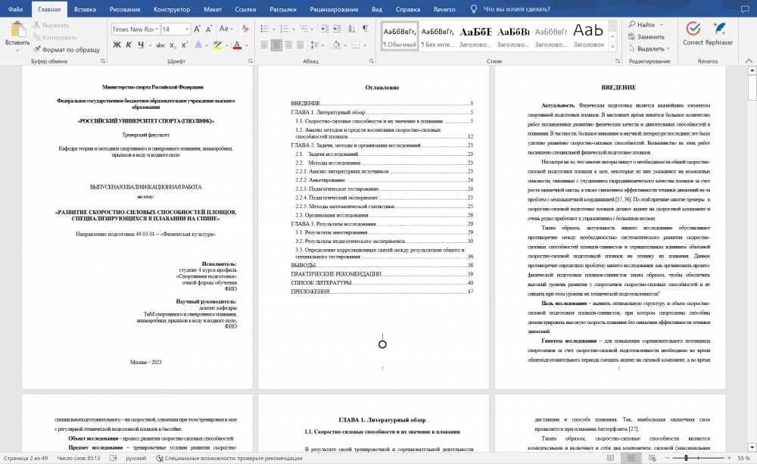Click the comments speech bubble icon
This screenshot has width=757, height=464.
pos(745,9)
